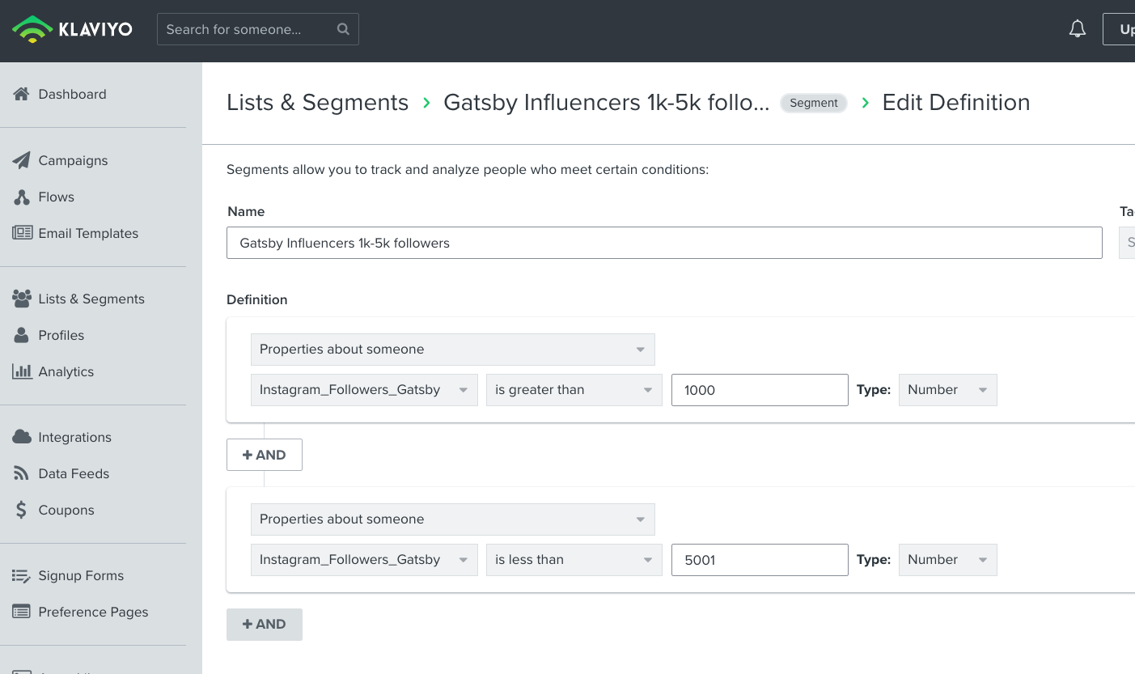The width and height of the screenshot is (1135, 674).
Task: Click the Campaigns paper plane icon
Action: (22, 160)
